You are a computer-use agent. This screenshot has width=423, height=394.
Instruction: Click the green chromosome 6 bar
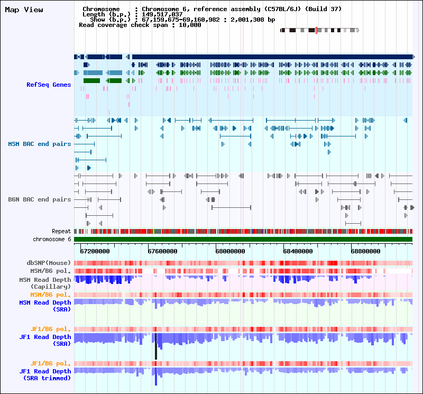point(243,240)
